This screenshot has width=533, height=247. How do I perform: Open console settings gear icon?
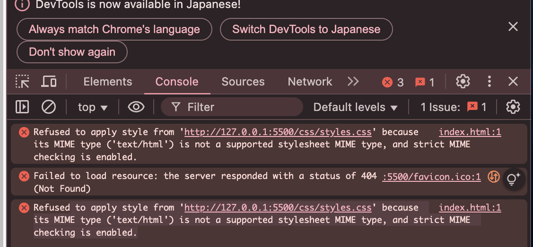(x=513, y=107)
